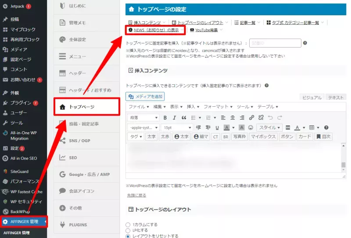The height and width of the screenshot is (238, 351).
Task: Open the タグ tag dropdown
Action: pos(136,136)
